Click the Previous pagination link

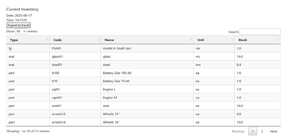pyautogui.click(x=238, y=131)
